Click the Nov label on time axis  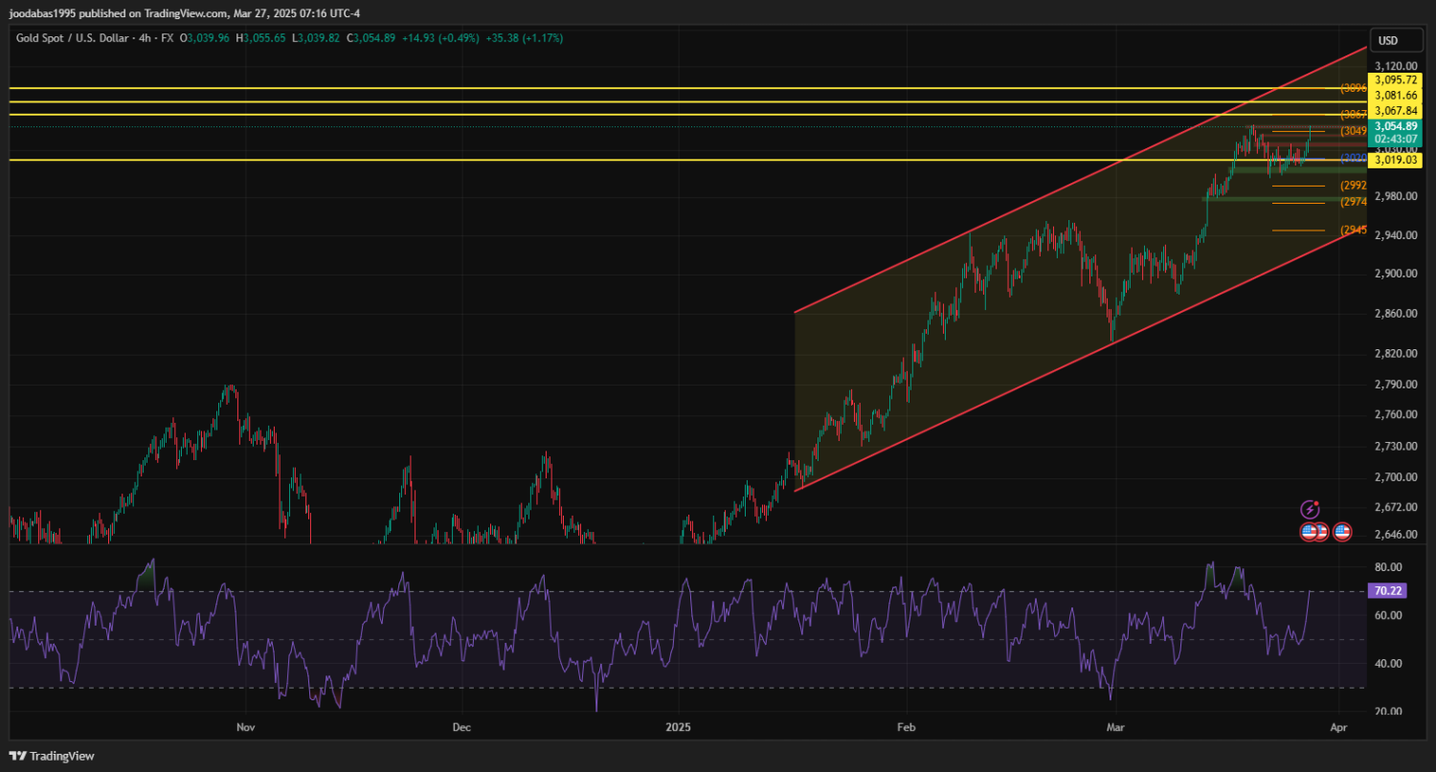pos(246,728)
